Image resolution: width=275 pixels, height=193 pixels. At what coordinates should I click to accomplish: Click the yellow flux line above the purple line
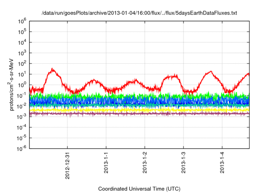pos(139,110)
